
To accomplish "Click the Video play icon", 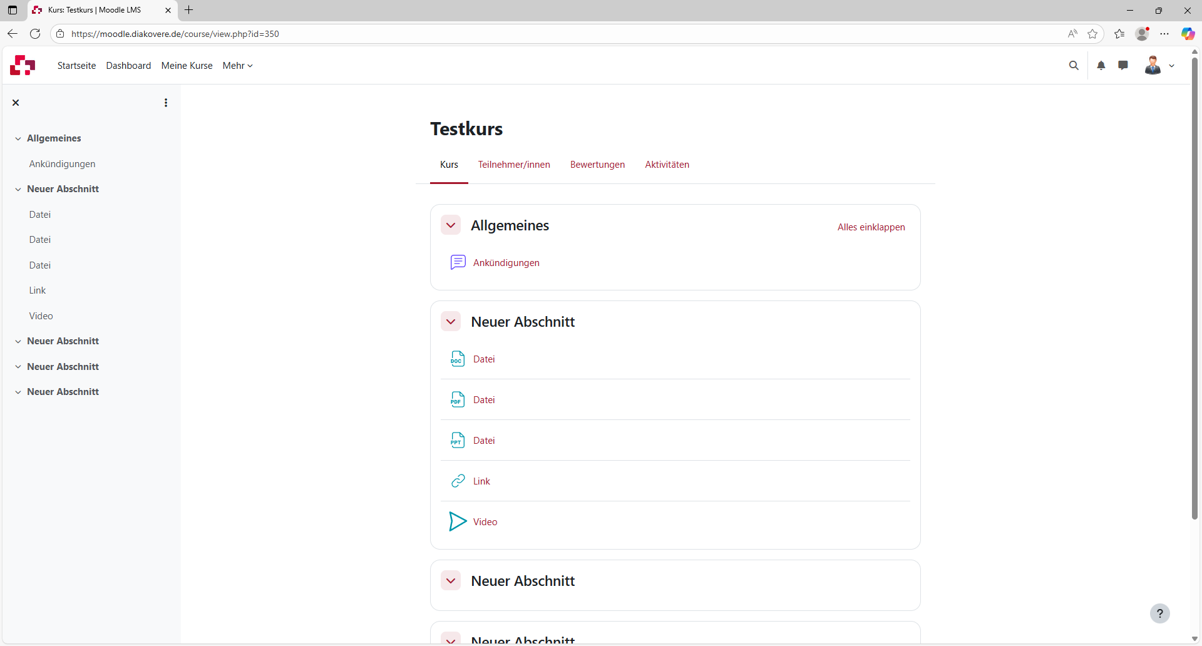I will (x=458, y=521).
